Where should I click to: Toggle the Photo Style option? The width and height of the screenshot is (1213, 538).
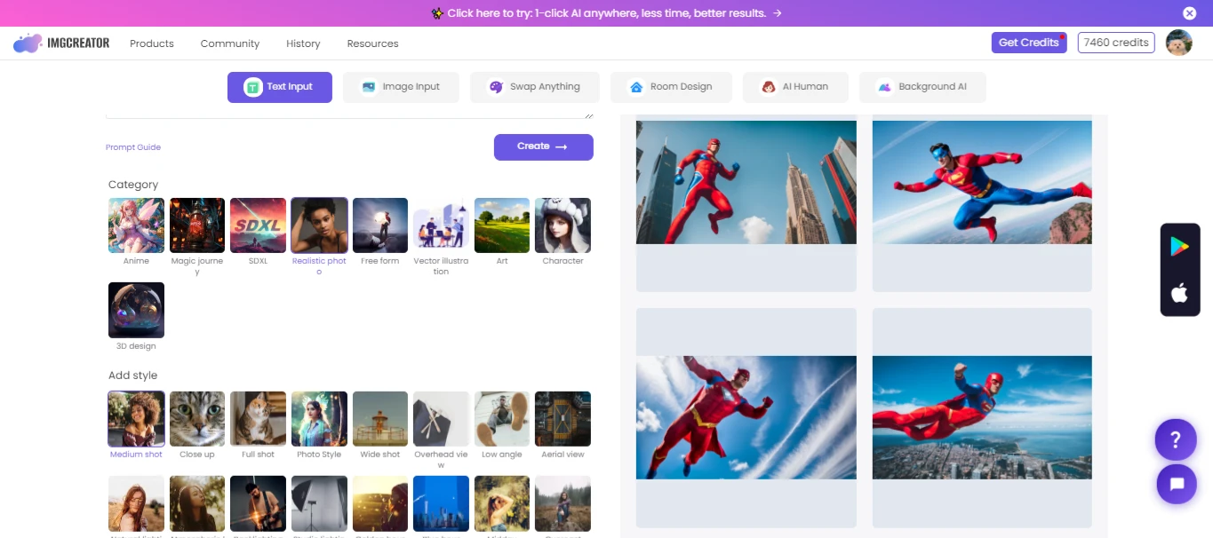pos(319,419)
